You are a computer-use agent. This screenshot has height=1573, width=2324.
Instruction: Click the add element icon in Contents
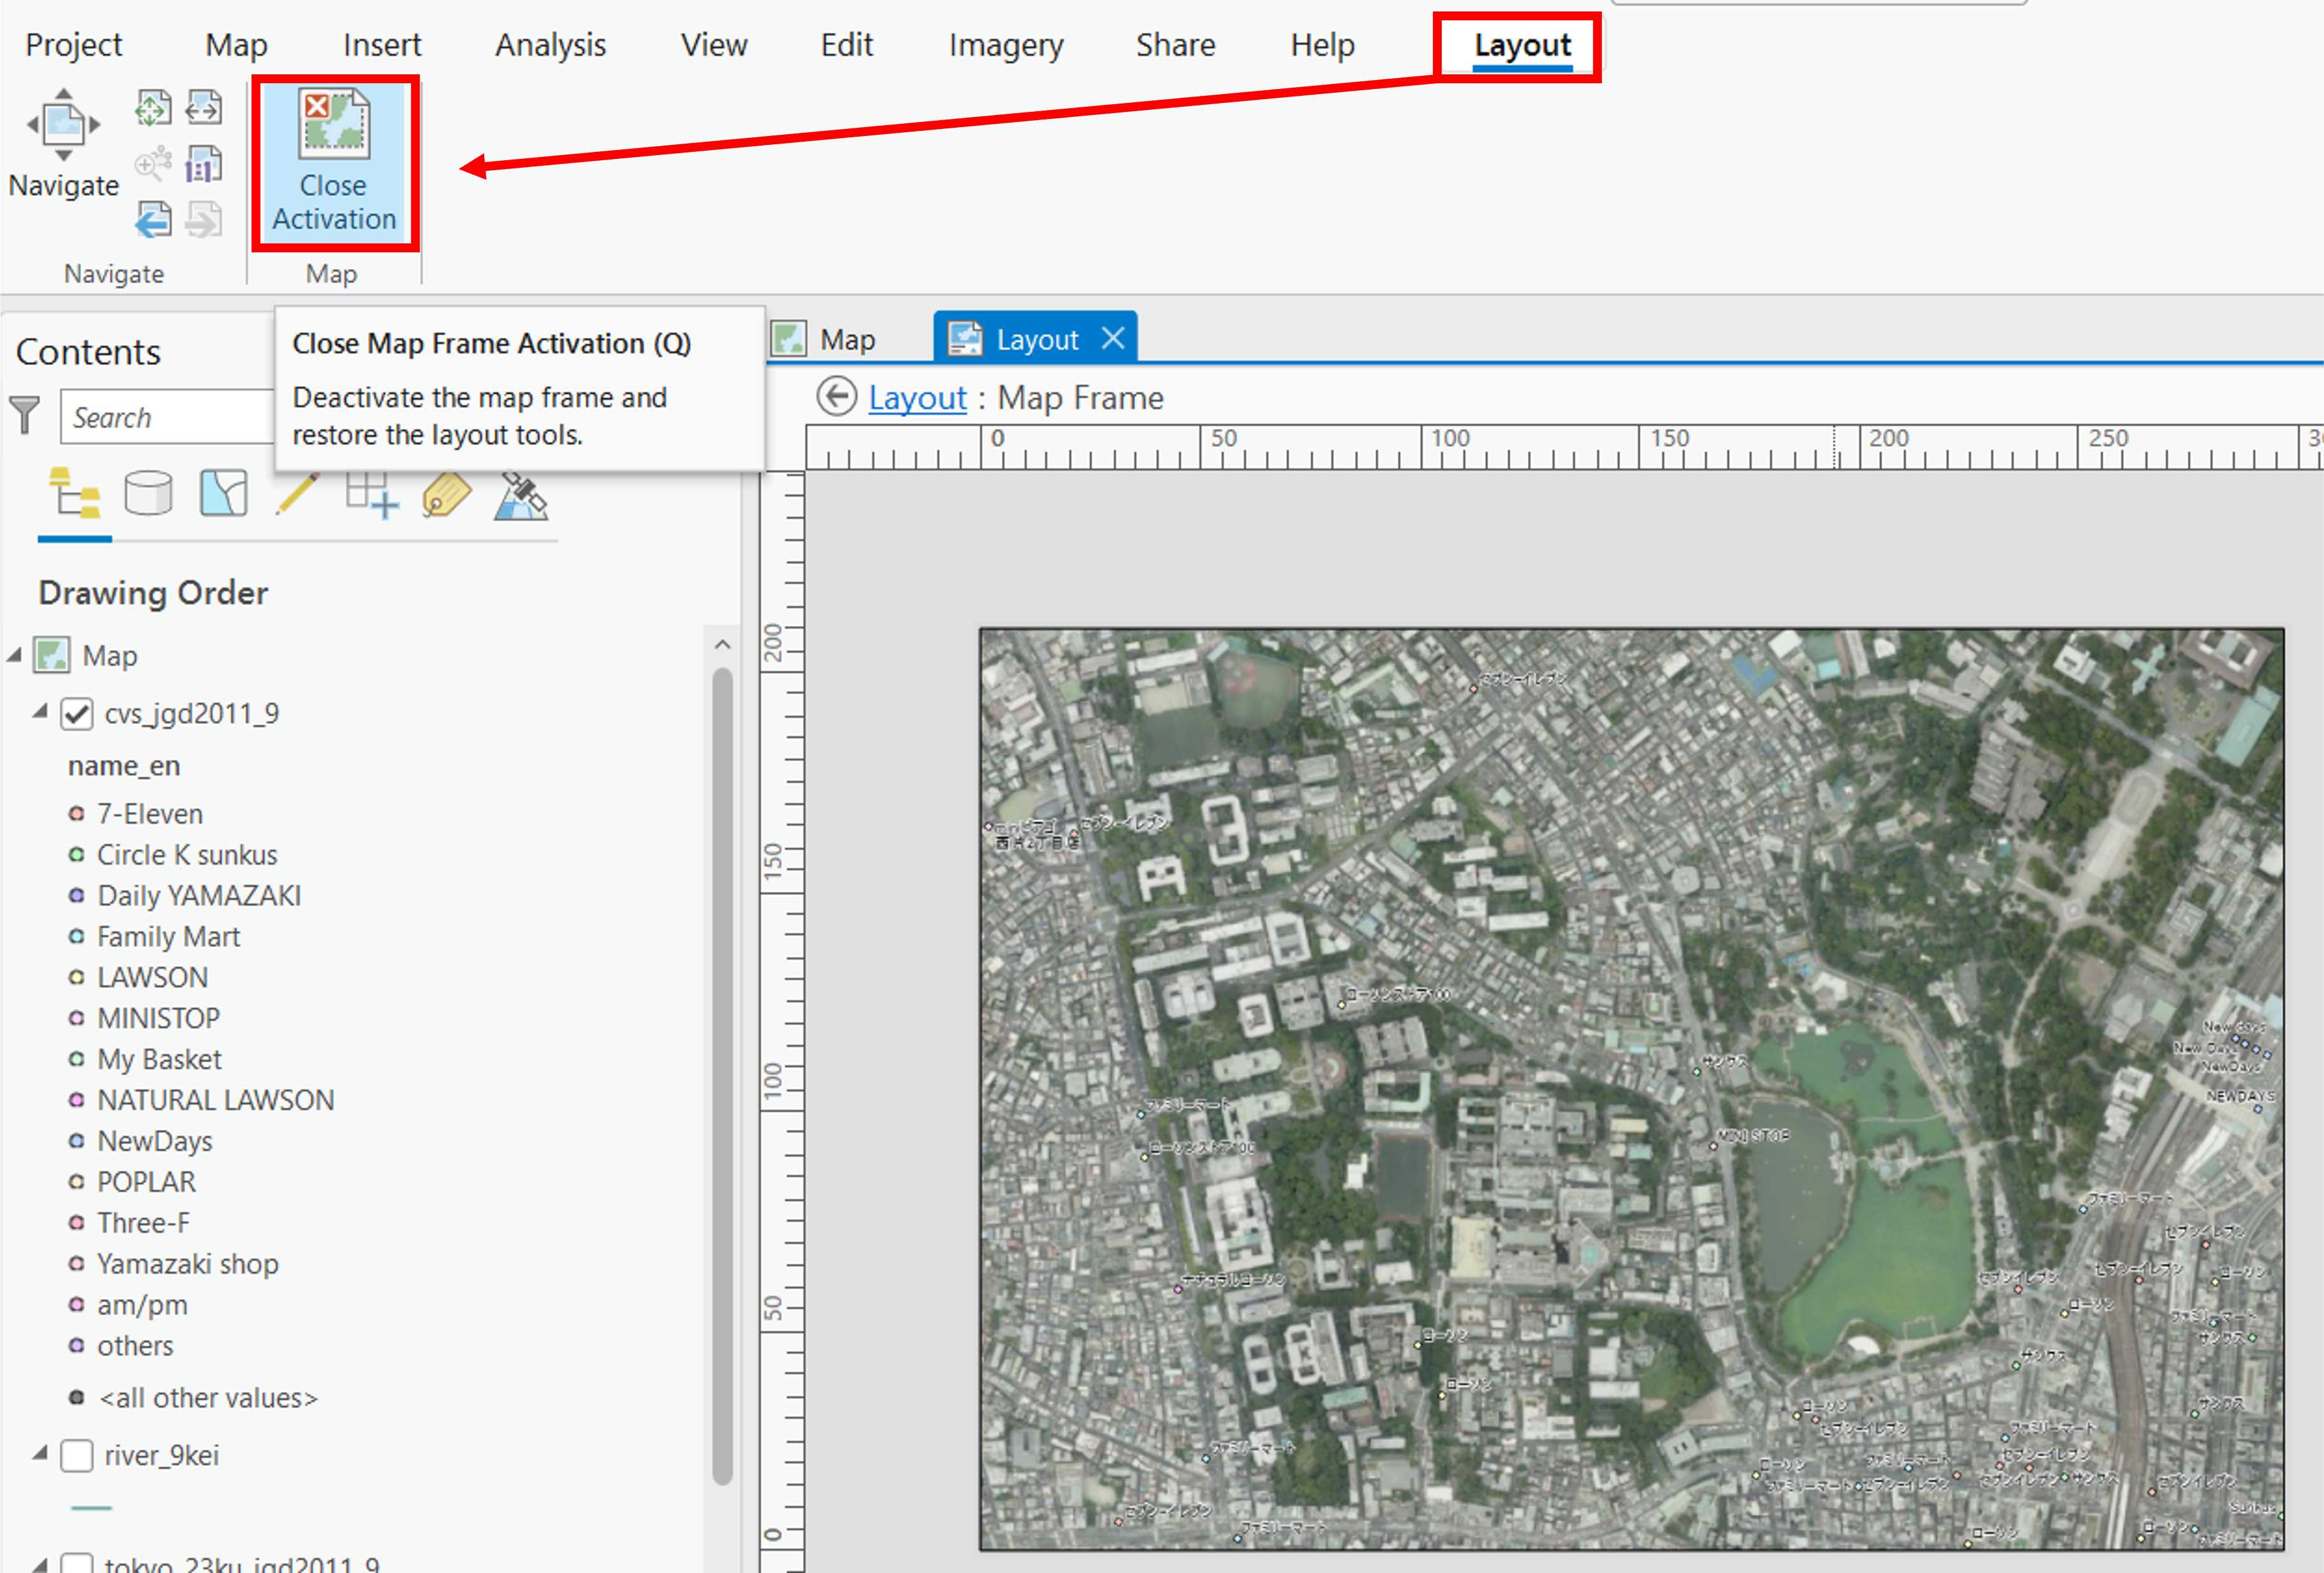(370, 497)
